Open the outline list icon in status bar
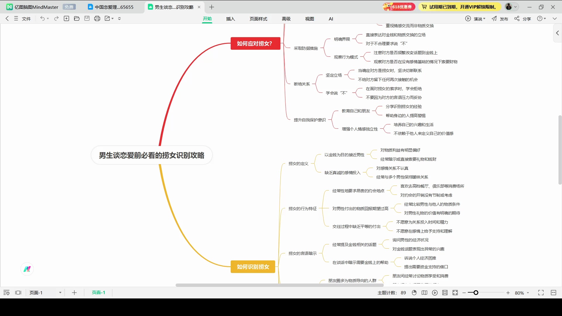The width and height of the screenshot is (562, 316). point(6,293)
